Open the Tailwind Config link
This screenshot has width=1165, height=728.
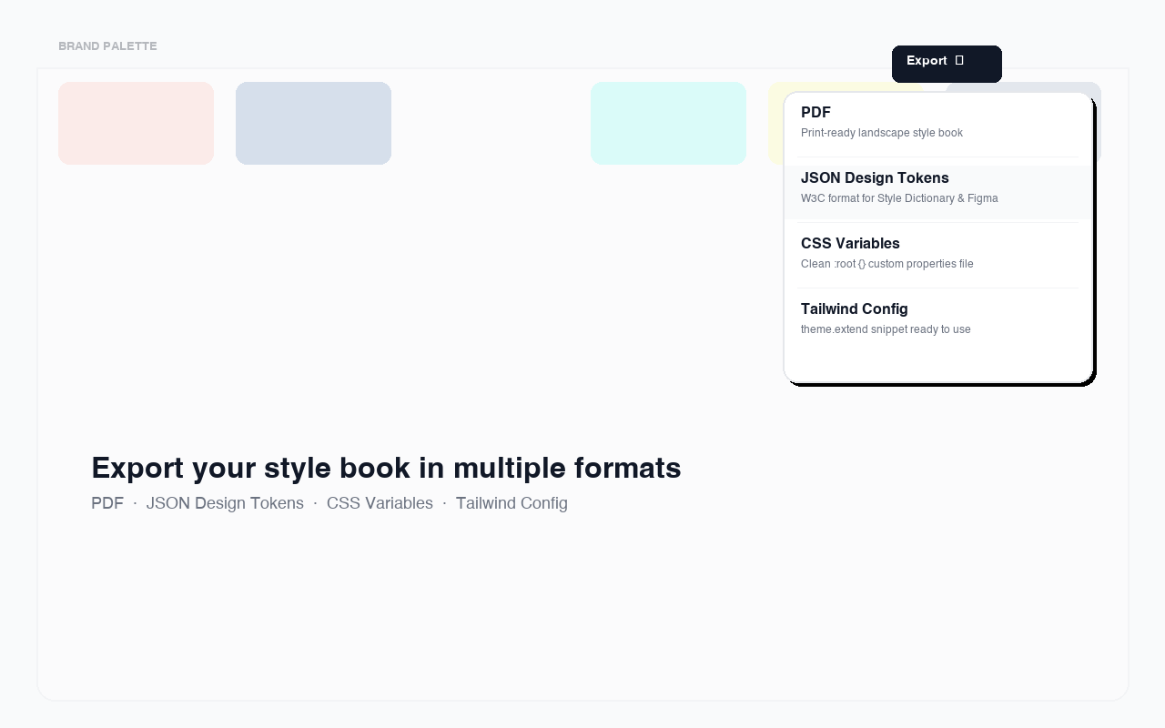click(512, 502)
